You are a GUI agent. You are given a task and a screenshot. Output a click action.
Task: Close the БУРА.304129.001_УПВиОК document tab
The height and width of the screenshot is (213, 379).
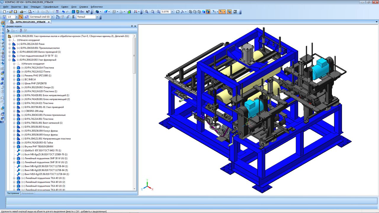[x=49, y=22]
